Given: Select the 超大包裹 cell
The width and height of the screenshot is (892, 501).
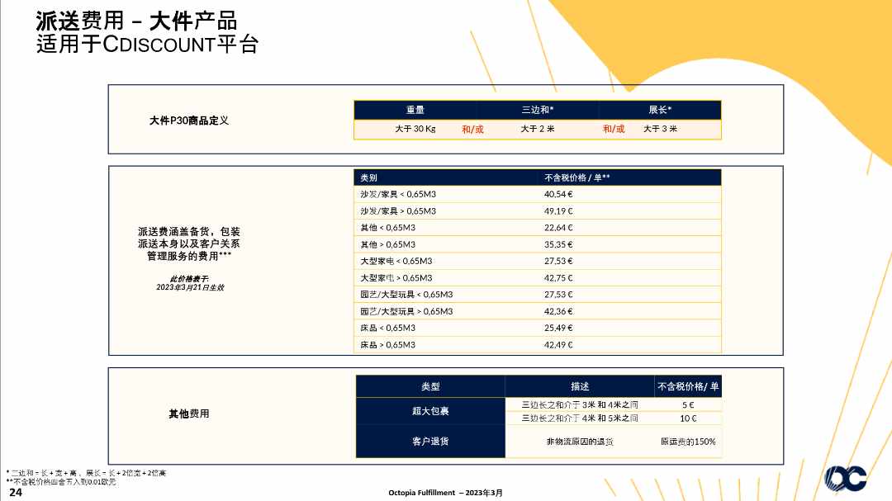Looking at the screenshot, I should [x=430, y=411].
